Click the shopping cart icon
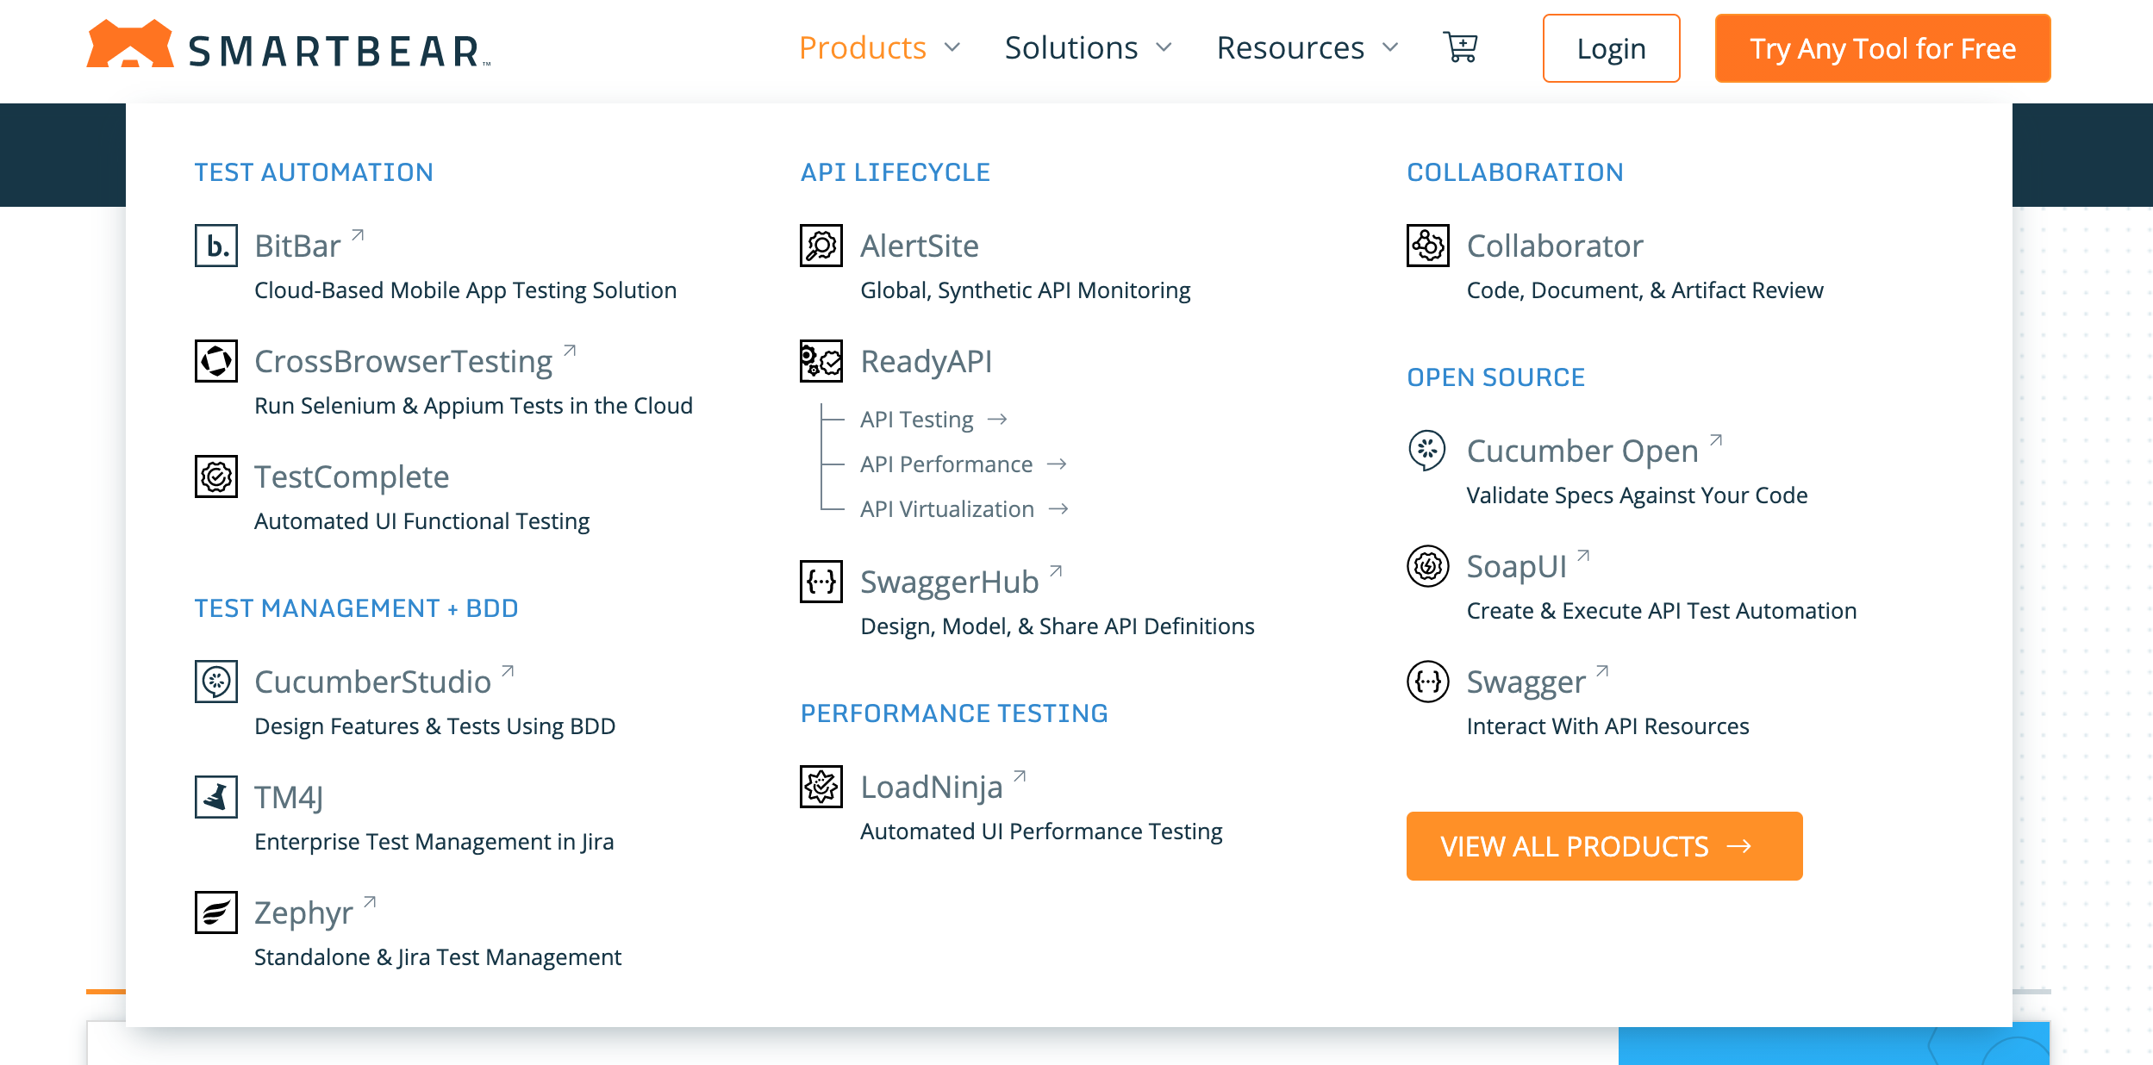 coord(1461,48)
